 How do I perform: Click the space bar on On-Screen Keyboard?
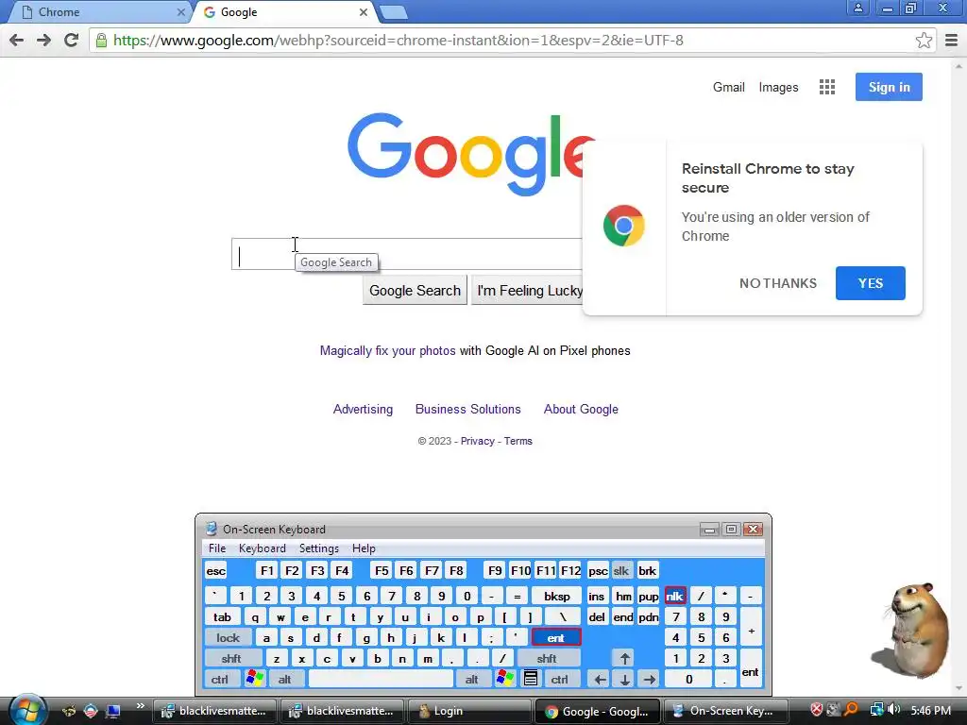coord(381,680)
